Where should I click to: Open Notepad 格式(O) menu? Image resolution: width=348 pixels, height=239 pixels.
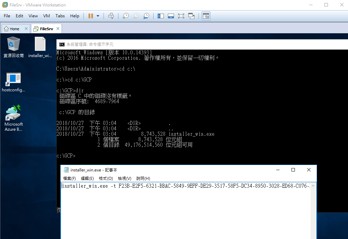click(x=106, y=178)
